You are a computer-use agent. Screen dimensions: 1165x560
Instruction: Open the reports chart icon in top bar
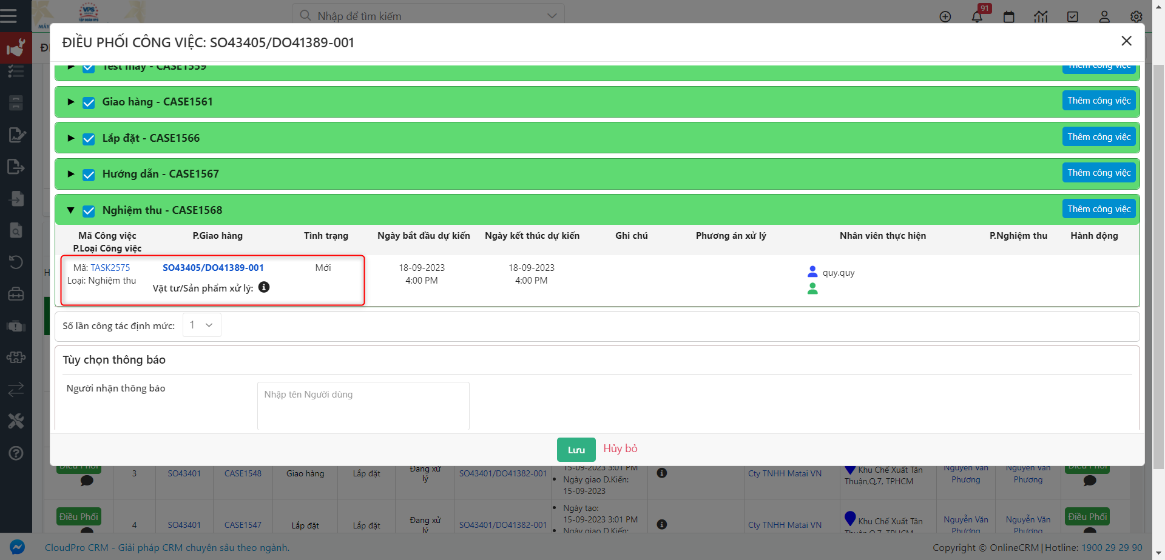(1041, 16)
